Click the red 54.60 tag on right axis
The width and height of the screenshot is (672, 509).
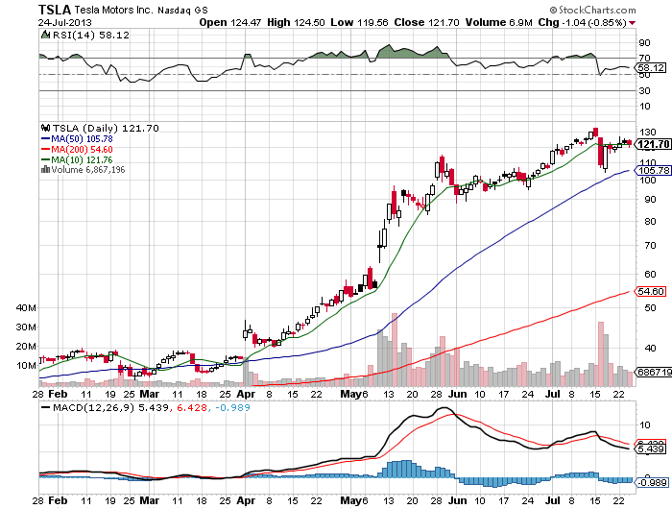click(650, 292)
